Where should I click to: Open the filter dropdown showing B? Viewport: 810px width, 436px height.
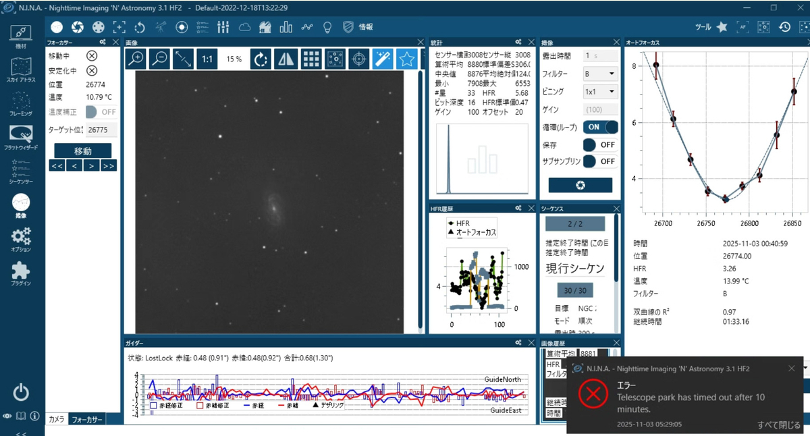tap(601, 74)
